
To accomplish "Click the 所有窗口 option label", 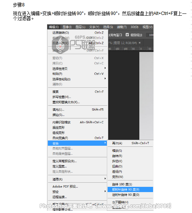I will (115, 35).
